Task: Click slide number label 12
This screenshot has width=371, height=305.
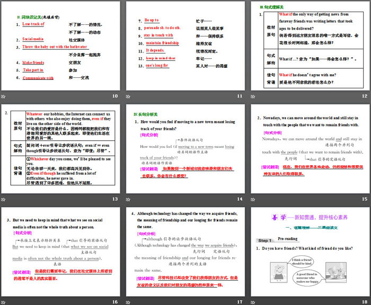Action: [x=365, y=96]
